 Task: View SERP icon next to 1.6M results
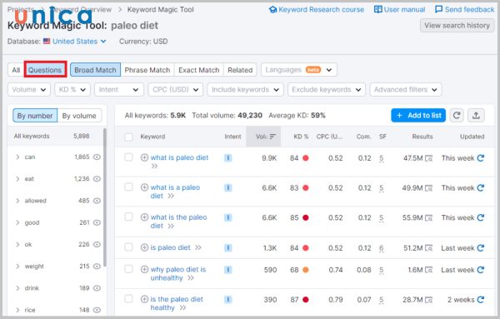click(x=429, y=270)
